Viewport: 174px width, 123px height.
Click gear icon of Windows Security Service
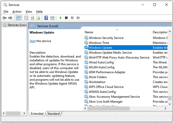[86, 38]
